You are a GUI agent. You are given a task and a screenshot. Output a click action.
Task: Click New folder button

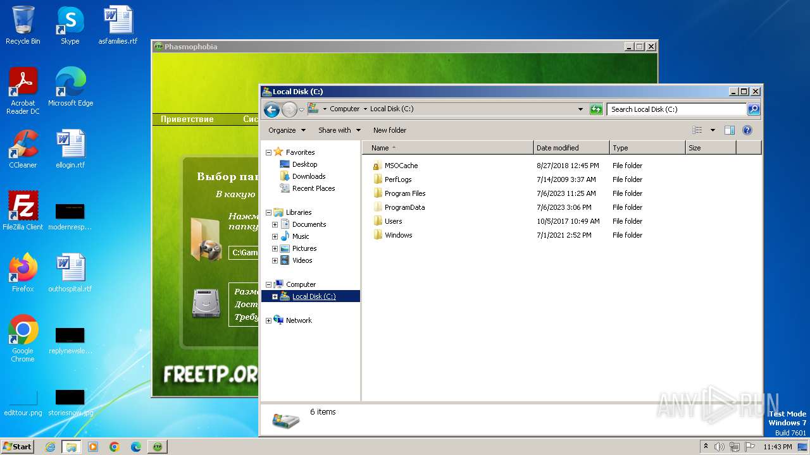pos(390,130)
